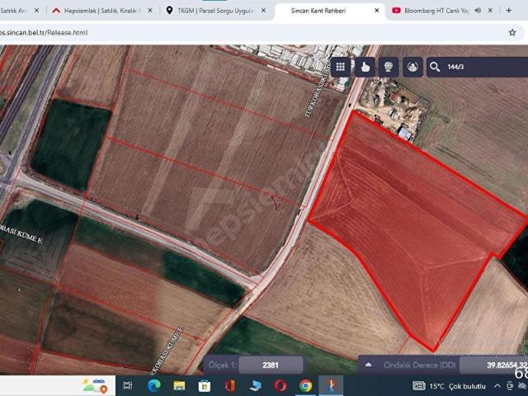
Task: Select the pointing hand map tool
Action: coord(365,67)
